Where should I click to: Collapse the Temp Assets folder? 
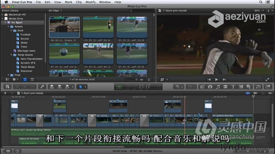click(12, 55)
